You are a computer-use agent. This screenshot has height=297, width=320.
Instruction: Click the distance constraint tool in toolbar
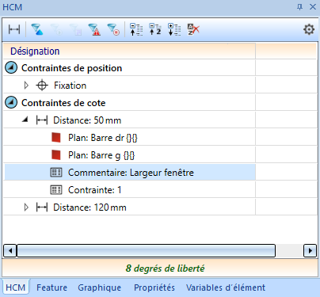pos(14,29)
